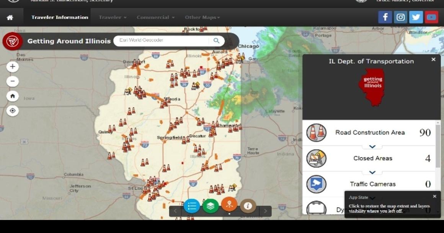Click the Springfield label on the map
This screenshot has height=233, width=444.
click(169, 138)
